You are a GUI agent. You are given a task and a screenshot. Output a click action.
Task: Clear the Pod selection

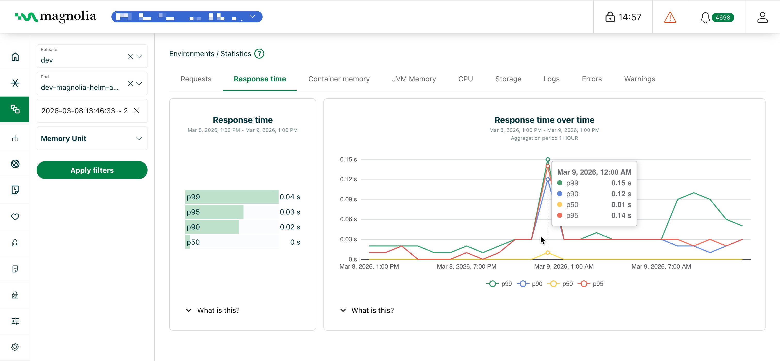(x=130, y=83)
